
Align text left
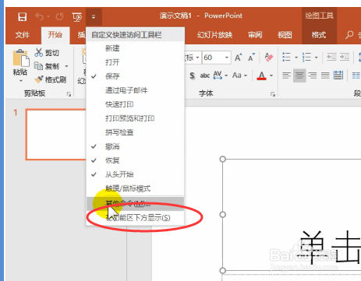click(286, 76)
